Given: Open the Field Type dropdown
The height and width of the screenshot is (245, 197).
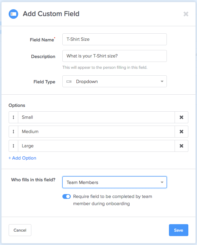Looking at the screenshot, I should [115, 81].
